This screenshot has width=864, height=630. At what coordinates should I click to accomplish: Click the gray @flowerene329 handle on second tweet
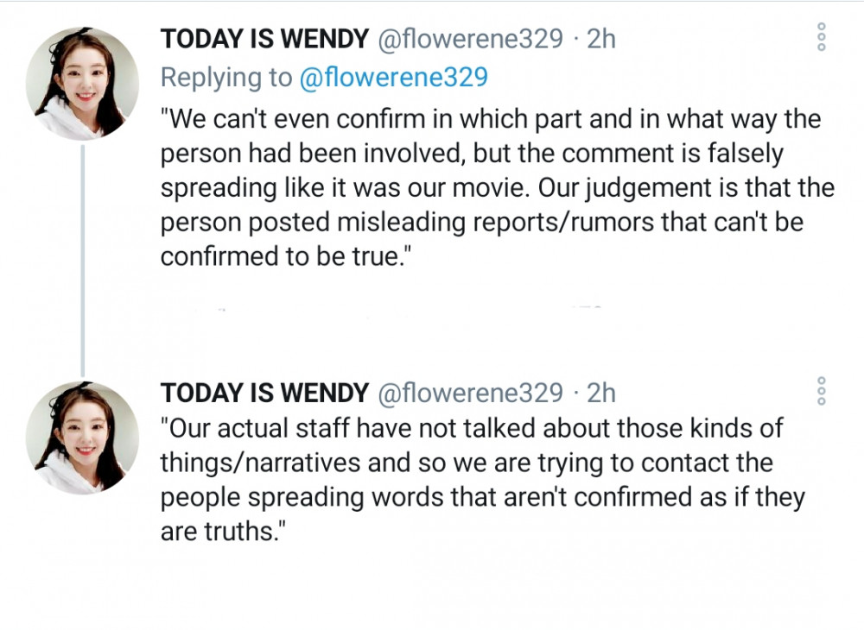pos(470,393)
